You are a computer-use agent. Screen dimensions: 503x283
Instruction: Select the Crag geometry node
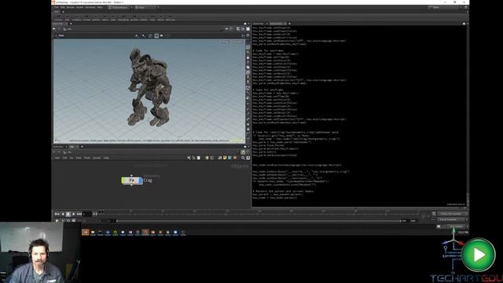point(132,180)
